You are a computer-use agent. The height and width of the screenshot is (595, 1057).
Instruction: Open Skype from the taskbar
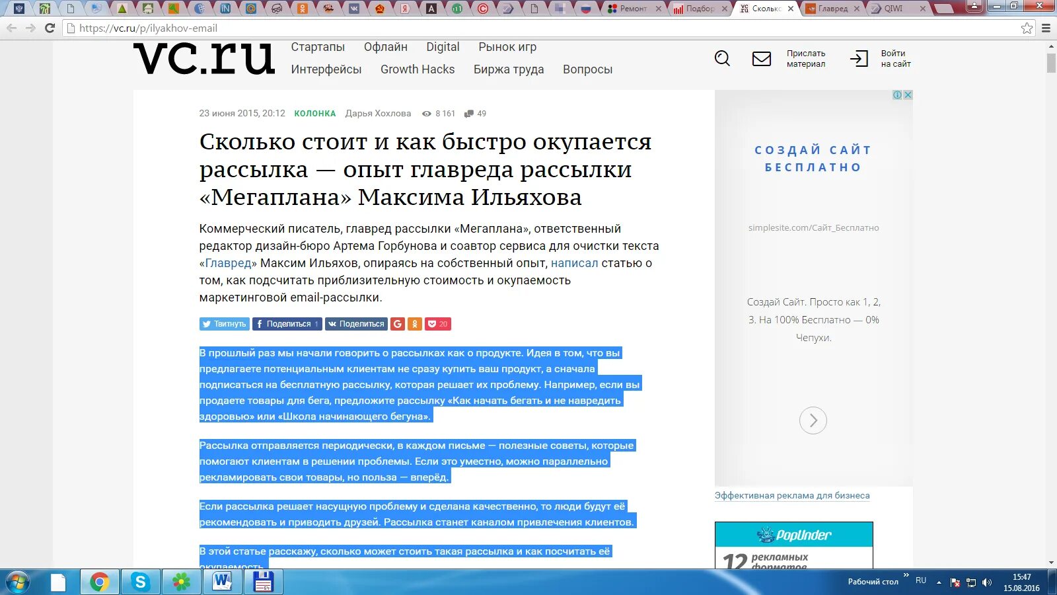click(x=140, y=582)
